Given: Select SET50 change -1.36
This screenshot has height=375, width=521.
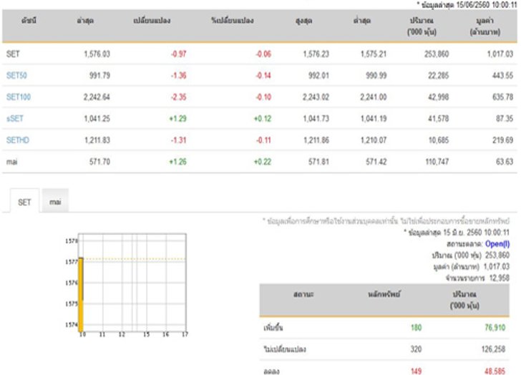Looking at the screenshot, I should point(179,75).
